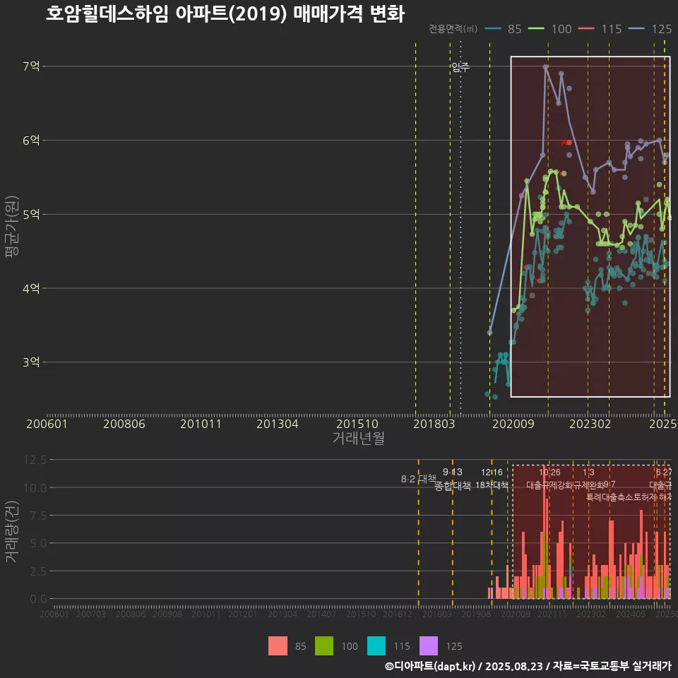Click 200908 on the volume chart x-axis
Image resolution: width=678 pixels, height=678 pixels.
[x=167, y=614]
